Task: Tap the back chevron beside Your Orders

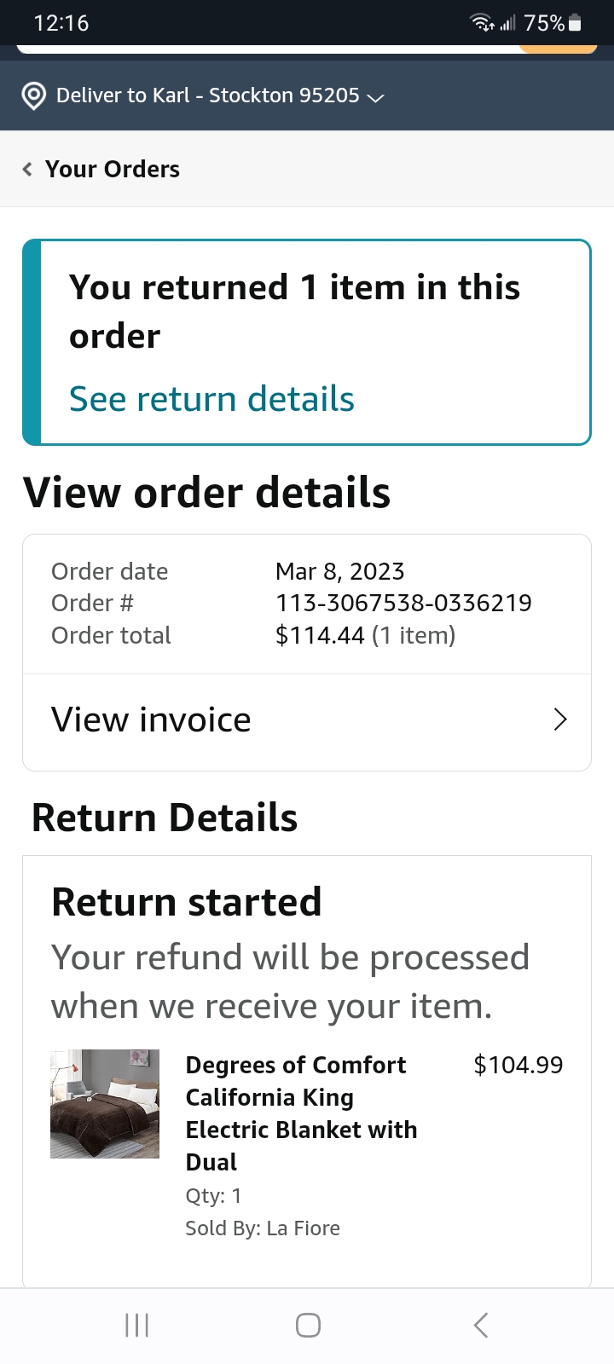Action: [27, 169]
